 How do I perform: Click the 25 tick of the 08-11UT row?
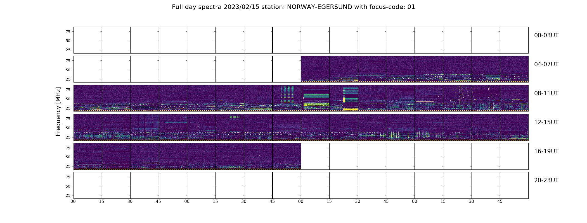click(68, 108)
